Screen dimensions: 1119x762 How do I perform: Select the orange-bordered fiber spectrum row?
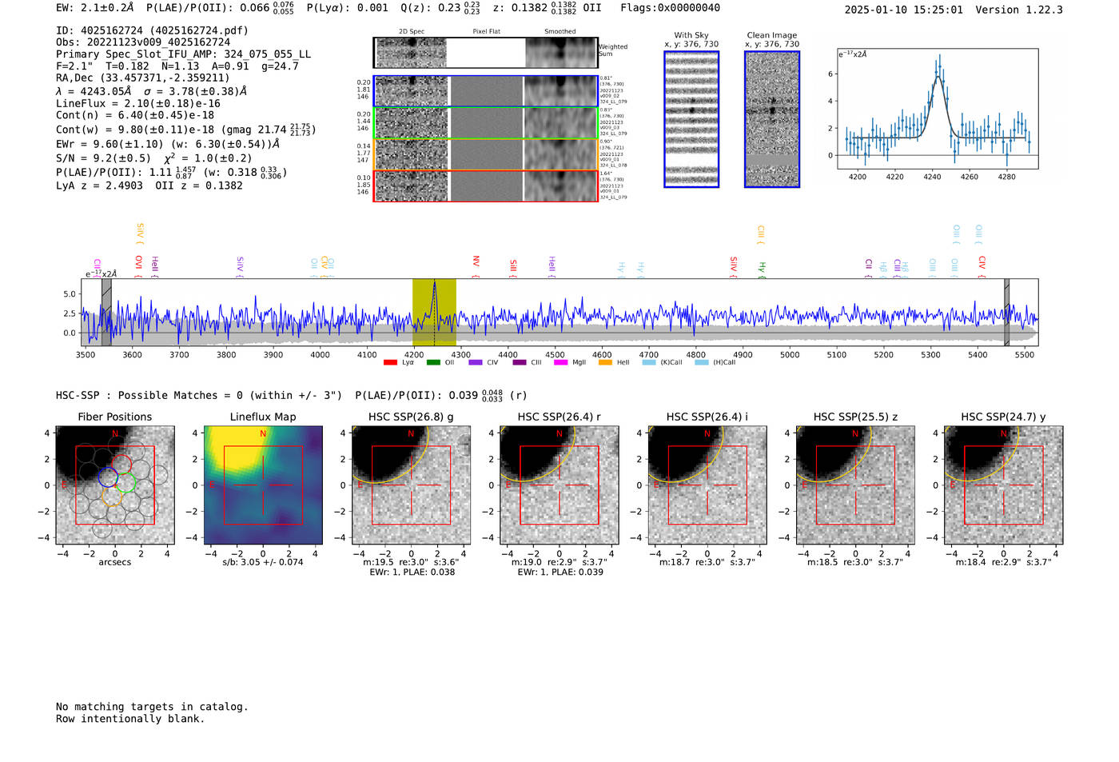tap(485, 154)
